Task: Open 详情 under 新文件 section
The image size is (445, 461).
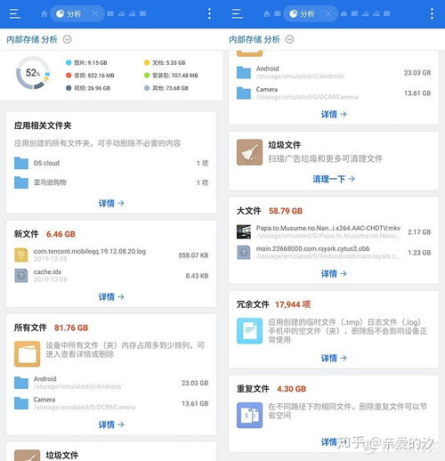Action: point(111,296)
